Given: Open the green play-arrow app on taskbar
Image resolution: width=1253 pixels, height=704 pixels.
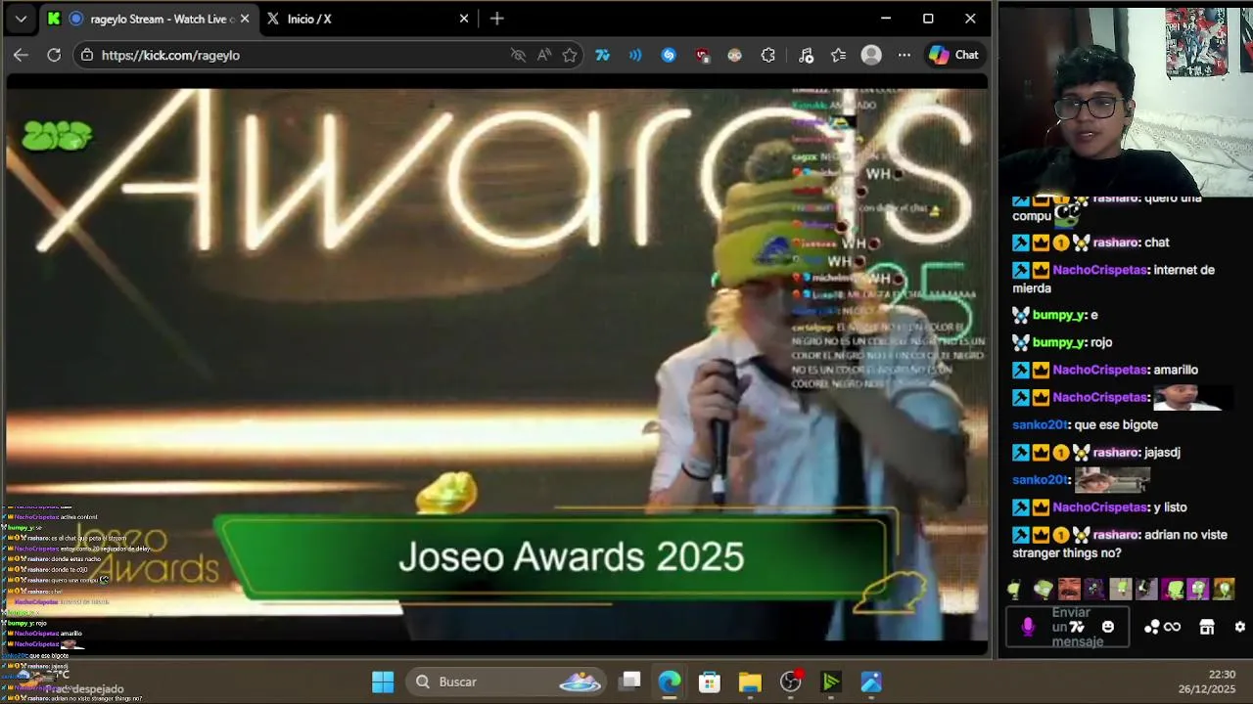Looking at the screenshot, I should pos(831,682).
